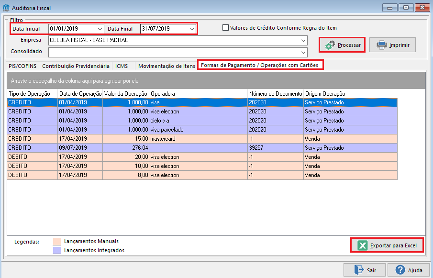
Task: Click the Lançamentos Manuais legend color swatch
Action: coord(57,242)
